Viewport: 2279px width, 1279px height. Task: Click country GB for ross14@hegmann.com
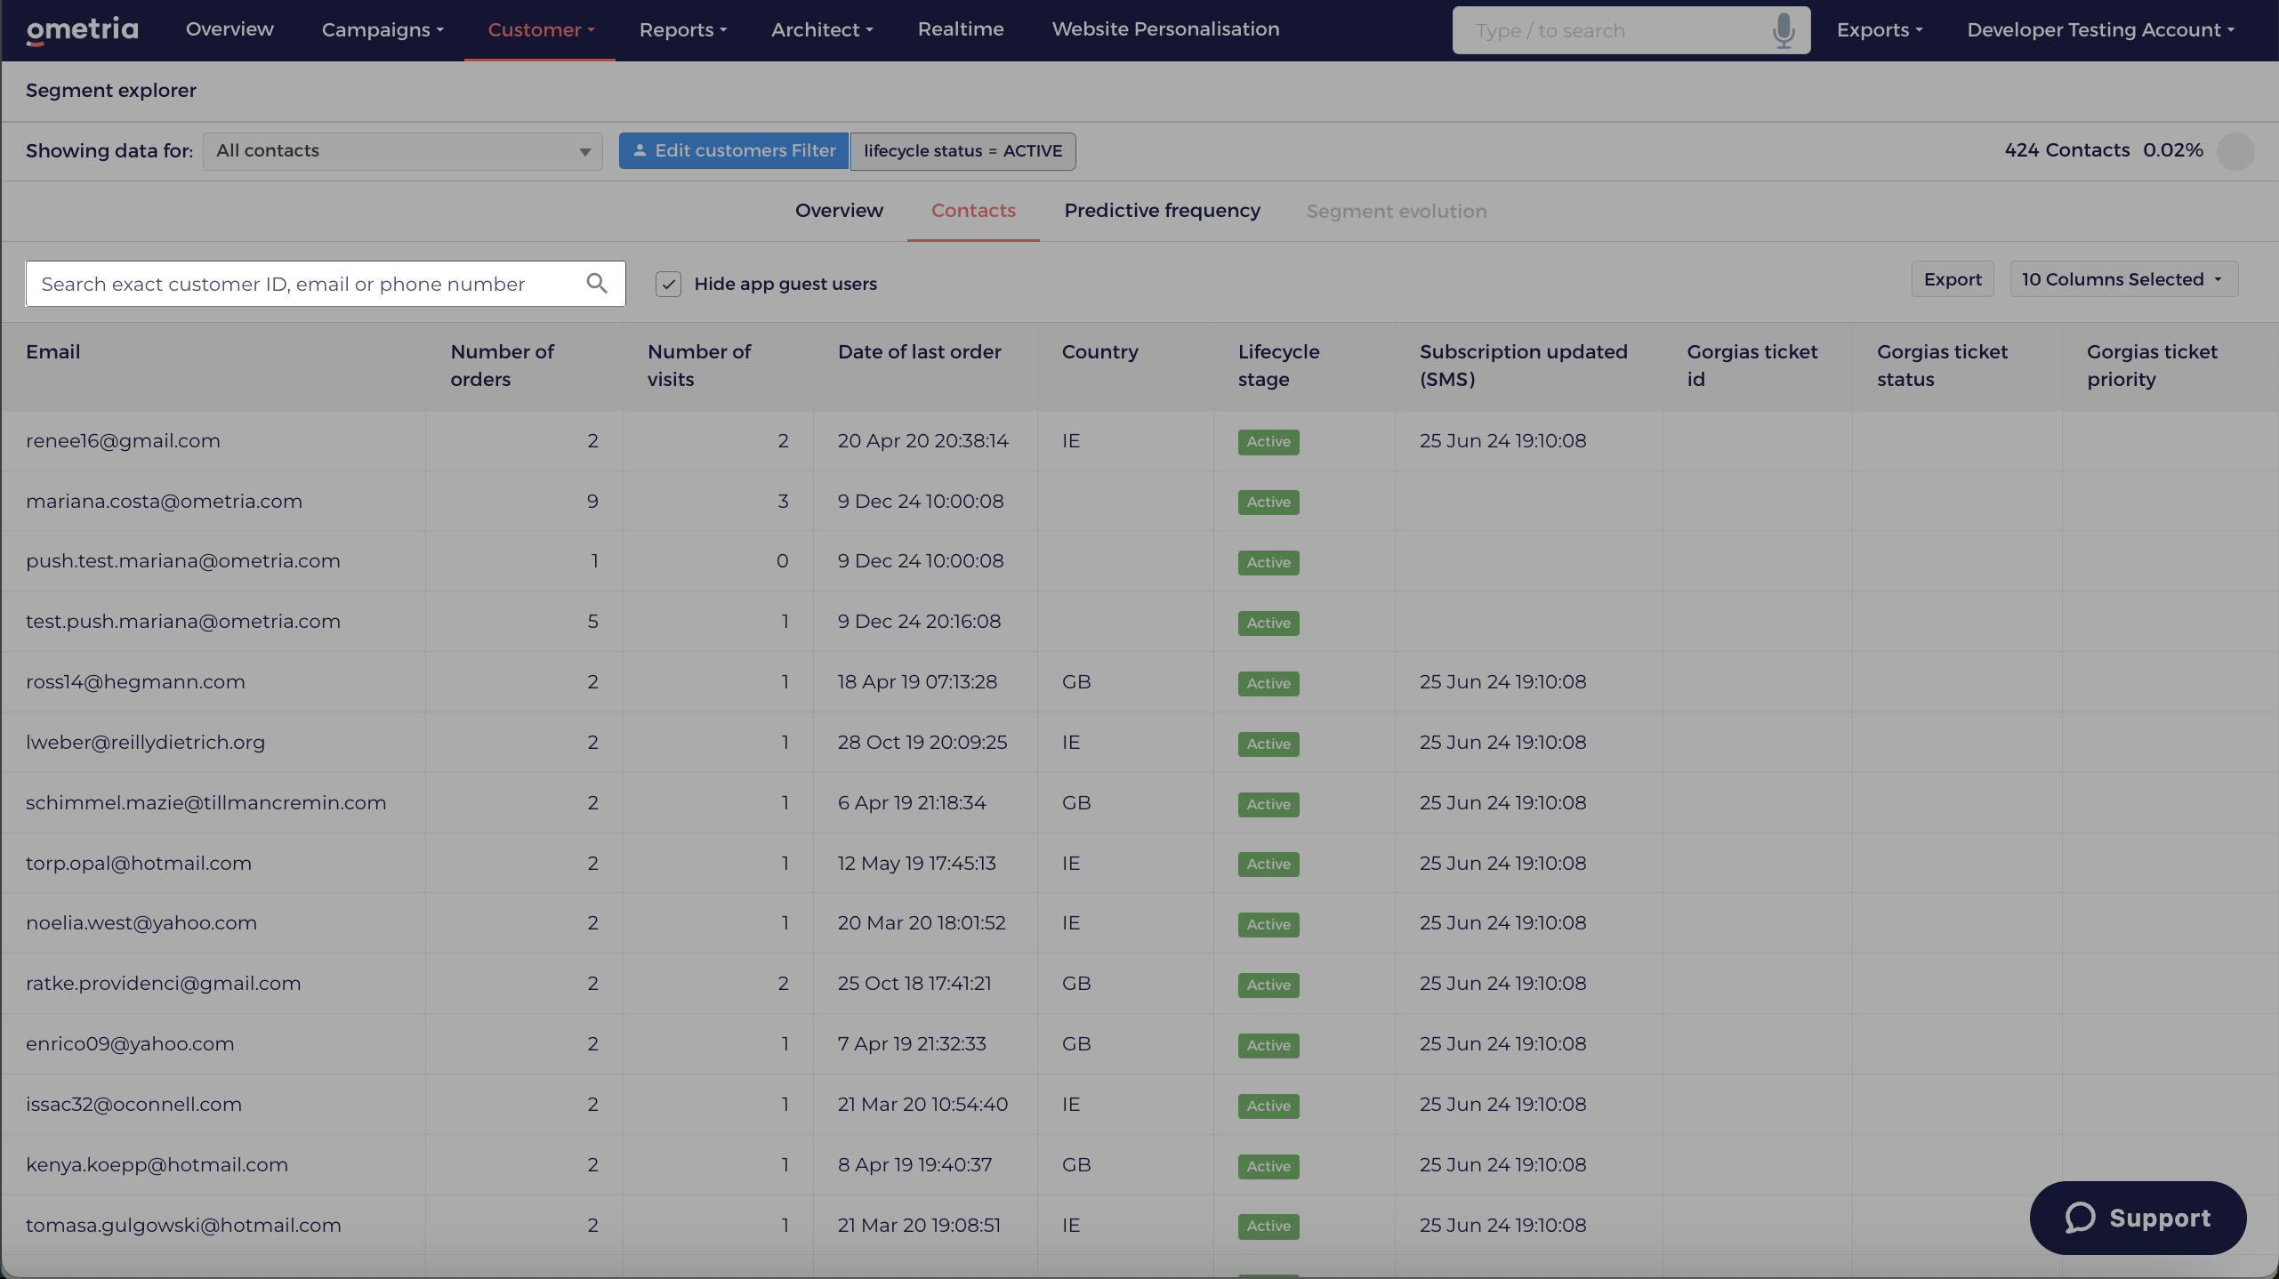1076,682
